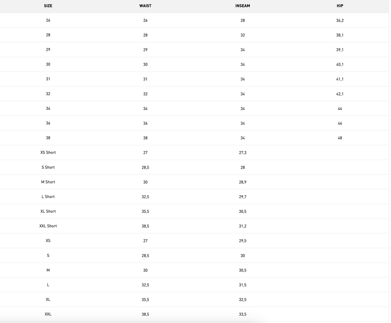Select the M Short size label

48,182
